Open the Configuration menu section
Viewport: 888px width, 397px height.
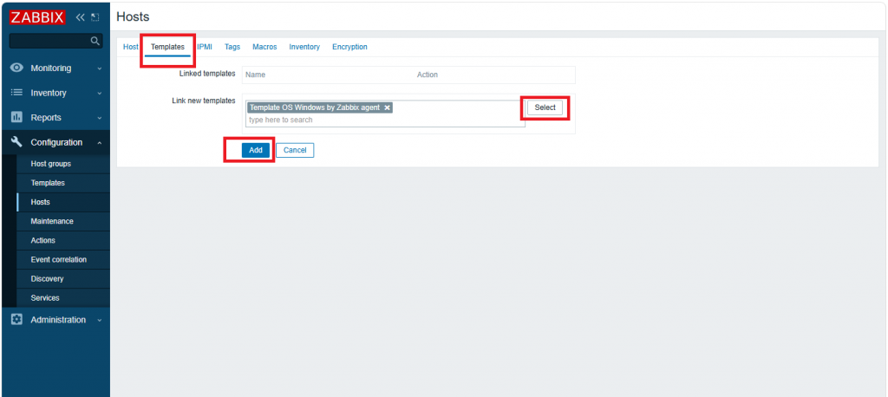[x=55, y=142]
